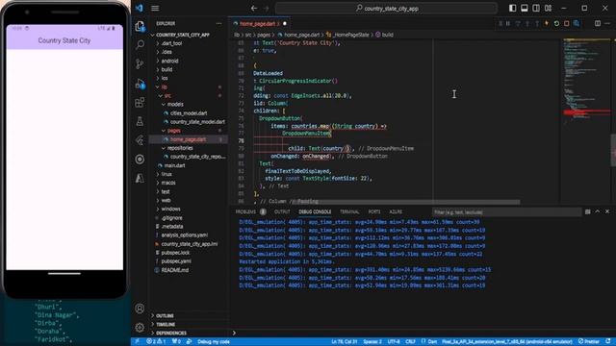
Task: Switch to the AZURE panel tab
Action: [x=396, y=211]
